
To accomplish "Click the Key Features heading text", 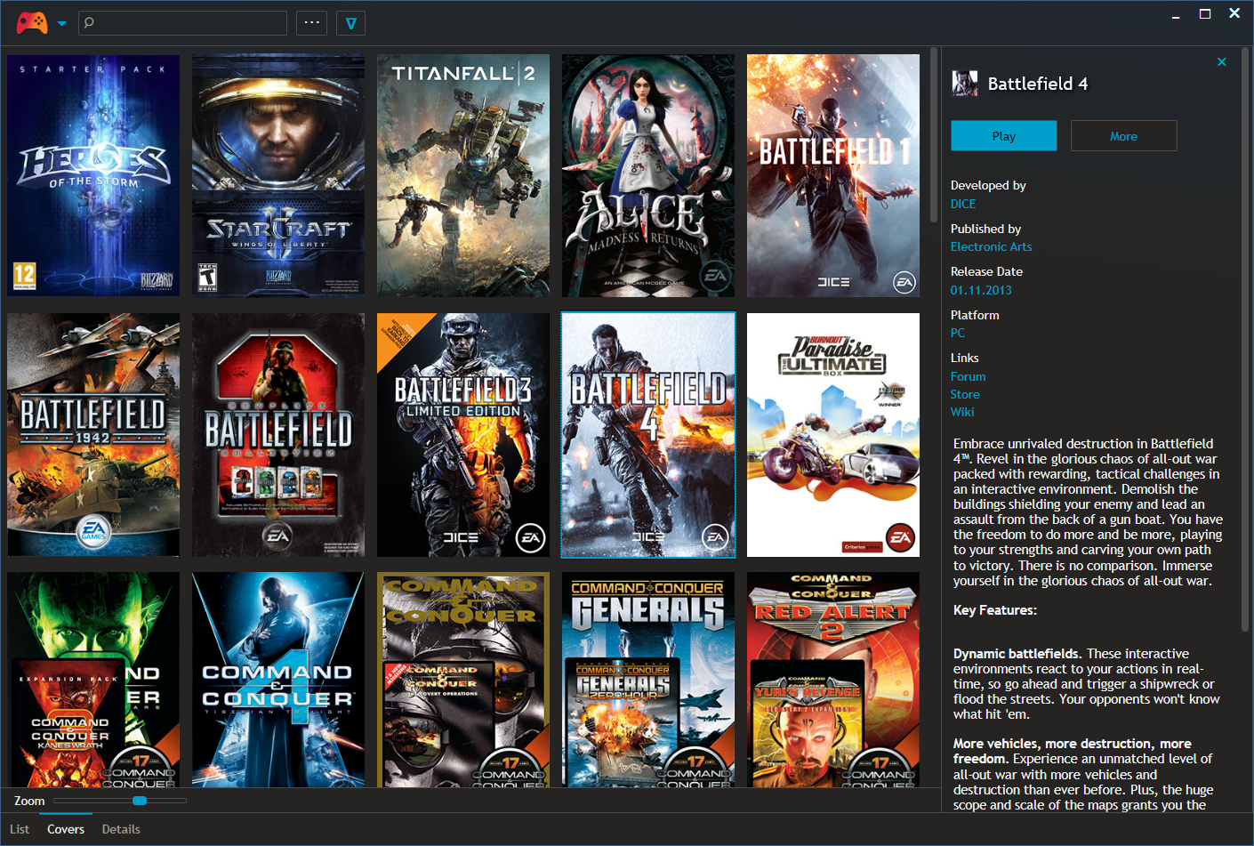I will (995, 610).
